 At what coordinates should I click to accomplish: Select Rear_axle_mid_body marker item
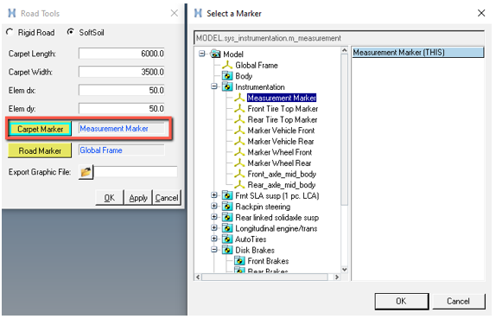pos(282,185)
